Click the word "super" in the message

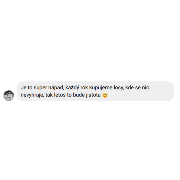click(40, 88)
